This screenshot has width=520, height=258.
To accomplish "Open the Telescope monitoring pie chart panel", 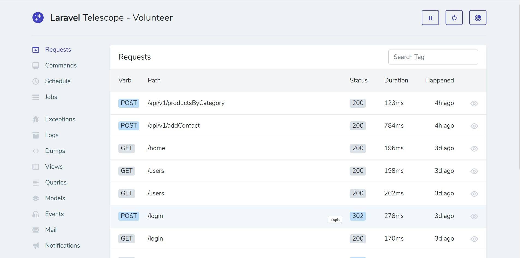I will pos(477,17).
